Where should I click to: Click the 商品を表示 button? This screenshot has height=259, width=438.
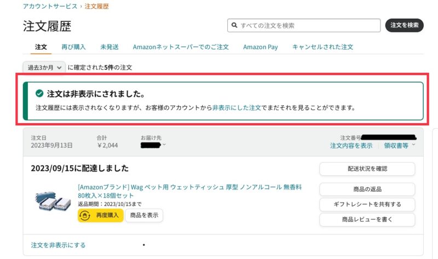(x=144, y=215)
